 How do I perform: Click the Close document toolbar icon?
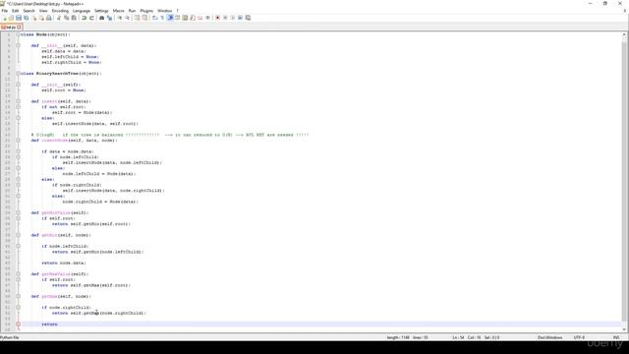click(34, 18)
